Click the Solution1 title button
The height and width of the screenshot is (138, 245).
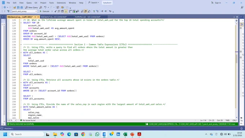[107, 3]
